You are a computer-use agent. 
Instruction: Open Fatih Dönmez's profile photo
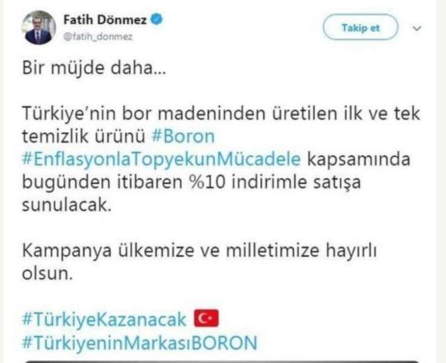pyautogui.click(x=39, y=27)
